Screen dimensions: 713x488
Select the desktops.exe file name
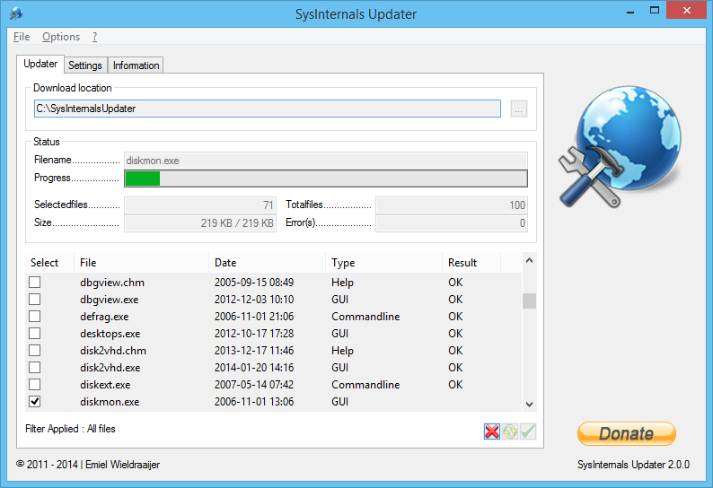[x=110, y=334]
